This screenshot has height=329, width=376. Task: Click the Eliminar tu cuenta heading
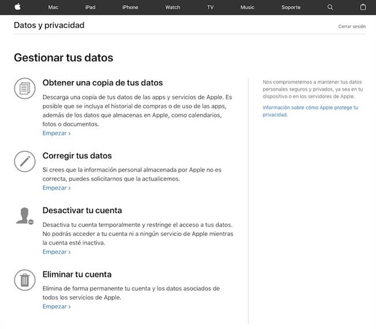click(77, 274)
